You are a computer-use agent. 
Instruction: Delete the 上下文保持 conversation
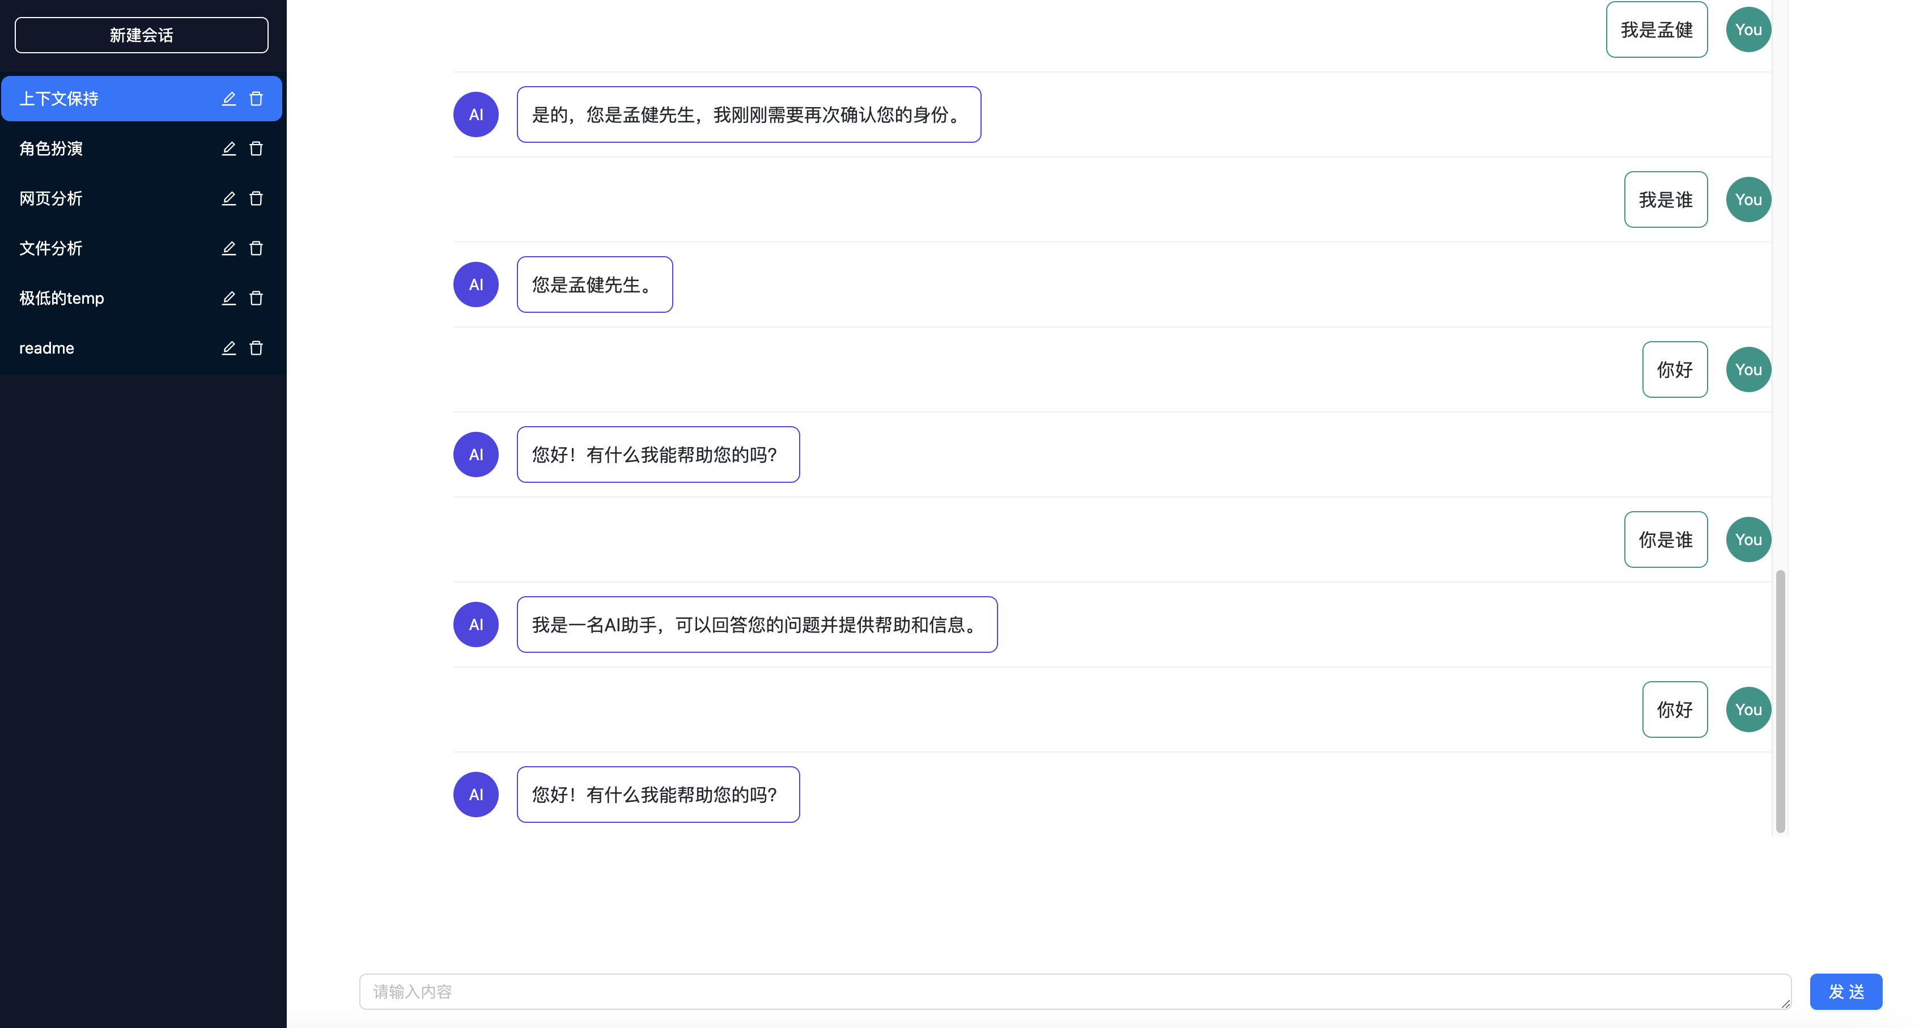coord(256,99)
